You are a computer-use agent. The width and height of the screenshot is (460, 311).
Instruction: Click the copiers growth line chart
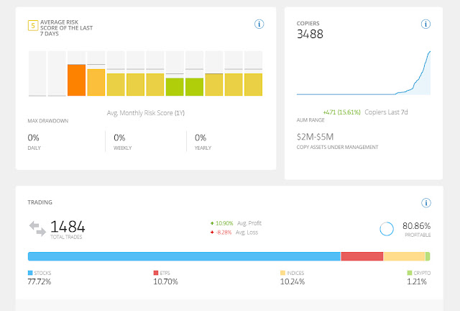click(364, 73)
